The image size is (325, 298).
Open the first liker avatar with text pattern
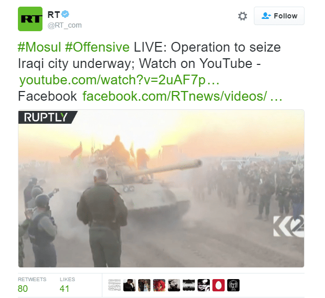[x=115, y=285]
